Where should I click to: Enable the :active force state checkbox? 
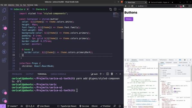[161, 70]
